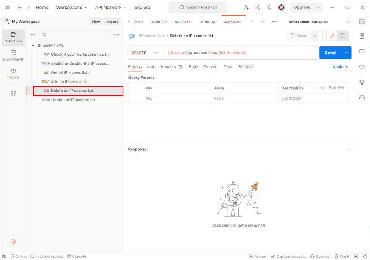
Task: Open the request info icon
Action: point(362,98)
